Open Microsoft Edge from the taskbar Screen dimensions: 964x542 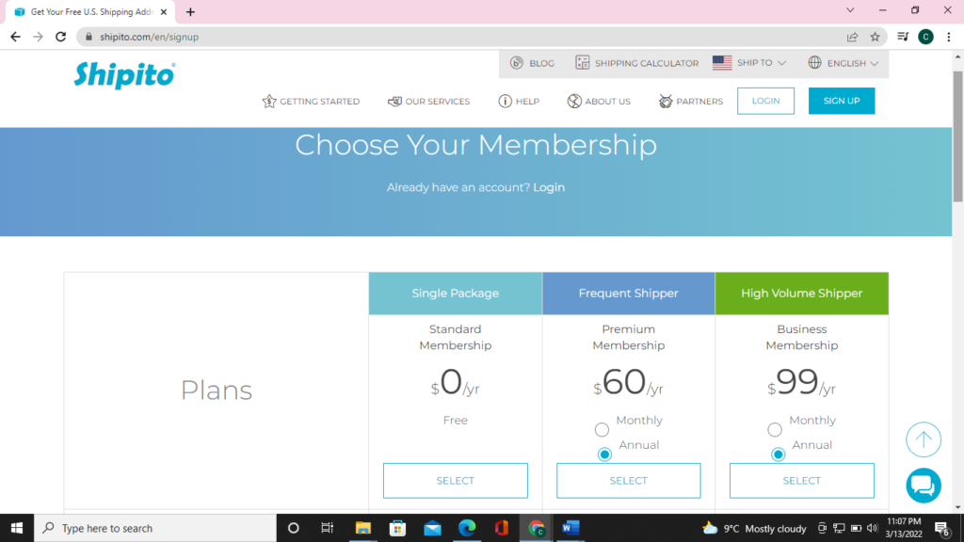pyautogui.click(x=467, y=528)
